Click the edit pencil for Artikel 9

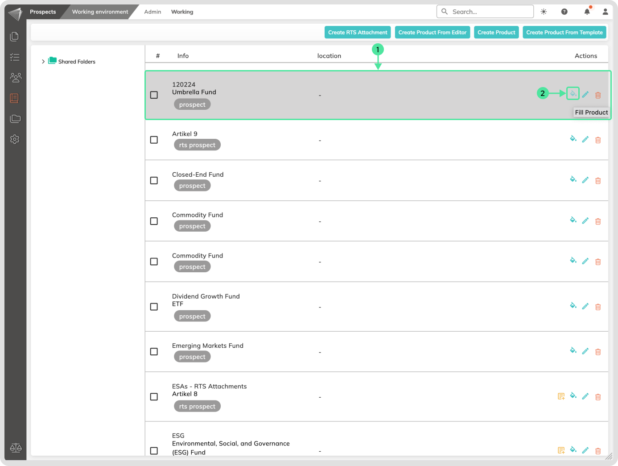pyautogui.click(x=585, y=139)
